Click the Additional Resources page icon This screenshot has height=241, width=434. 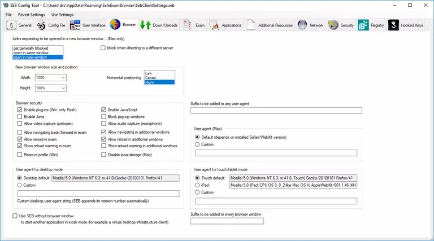click(251, 25)
